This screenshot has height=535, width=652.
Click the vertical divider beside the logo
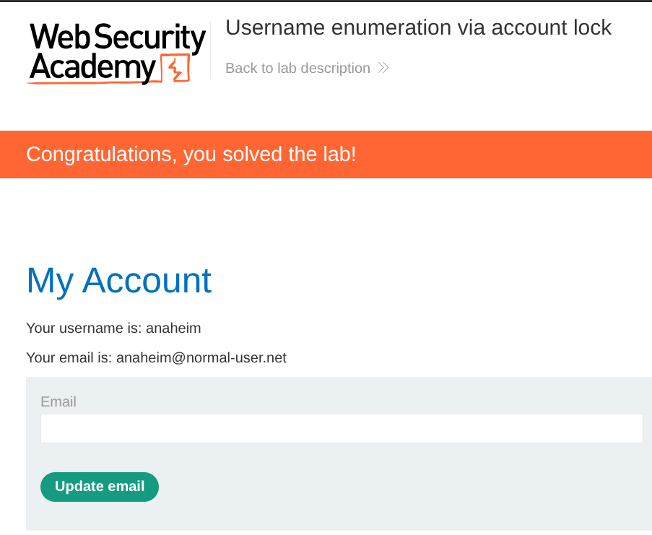pyautogui.click(x=211, y=52)
